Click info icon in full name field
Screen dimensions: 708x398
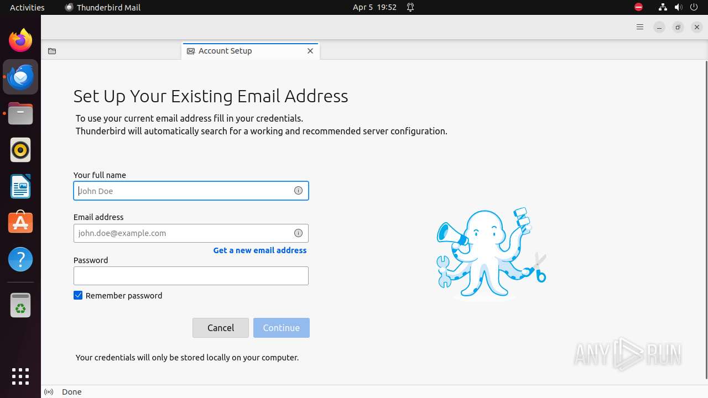pos(298,191)
